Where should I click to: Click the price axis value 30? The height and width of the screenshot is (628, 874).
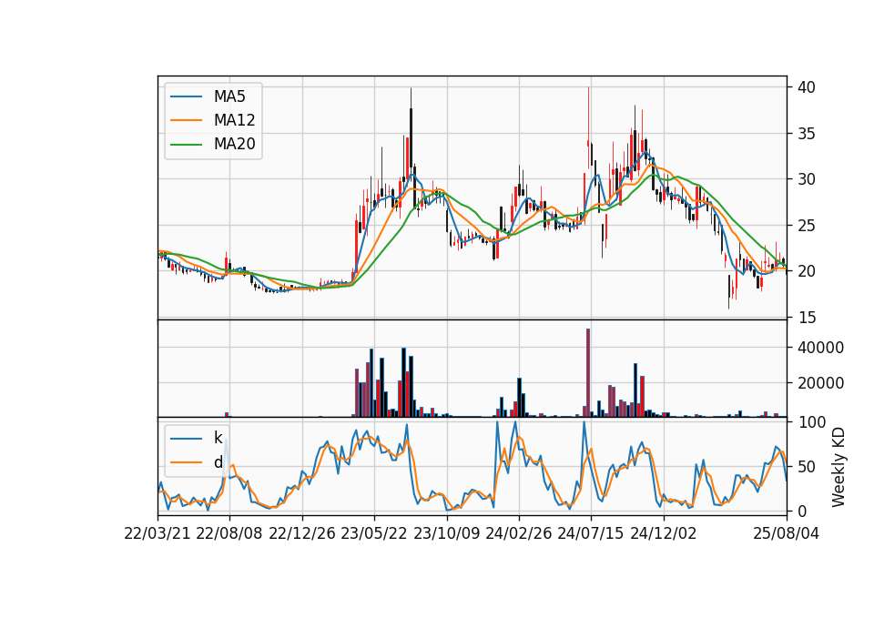pos(807,179)
